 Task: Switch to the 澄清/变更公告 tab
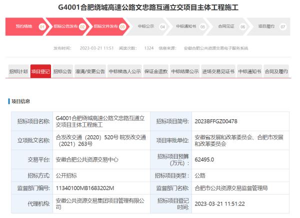point(90,71)
